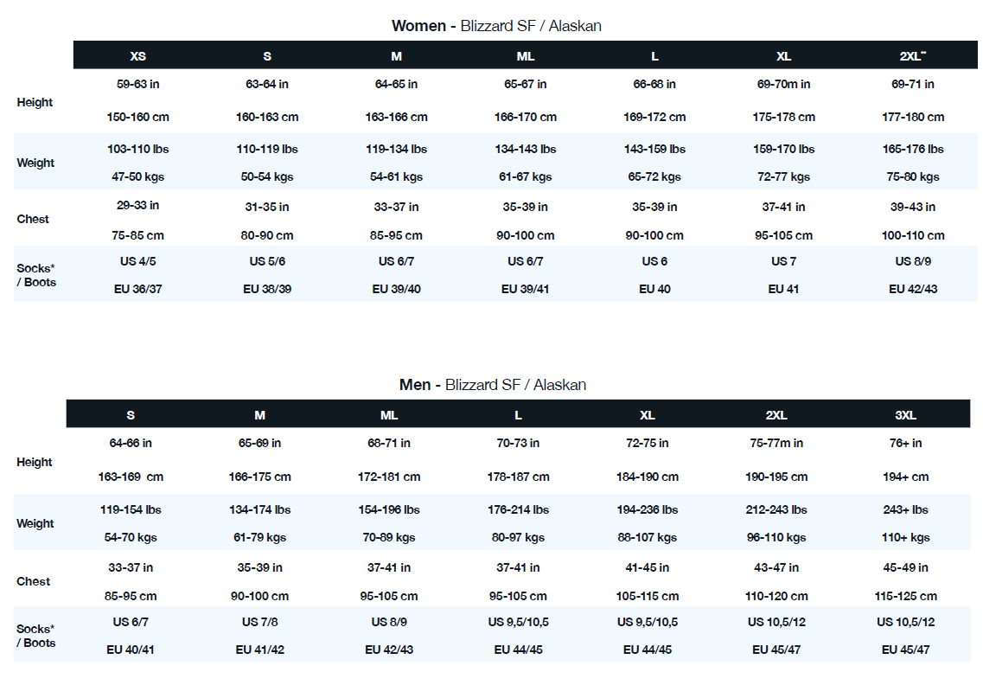
Task: Click the Women - Blizzard SF / Alaskan title
Action: (496, 26)
